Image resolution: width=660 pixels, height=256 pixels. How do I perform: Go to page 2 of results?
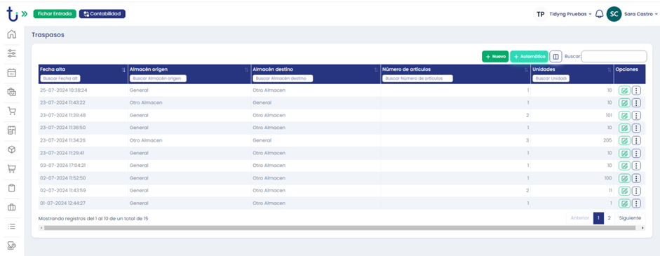609,218
